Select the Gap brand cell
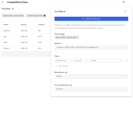Viewport: 133px width, 122px height. (5, 37)
